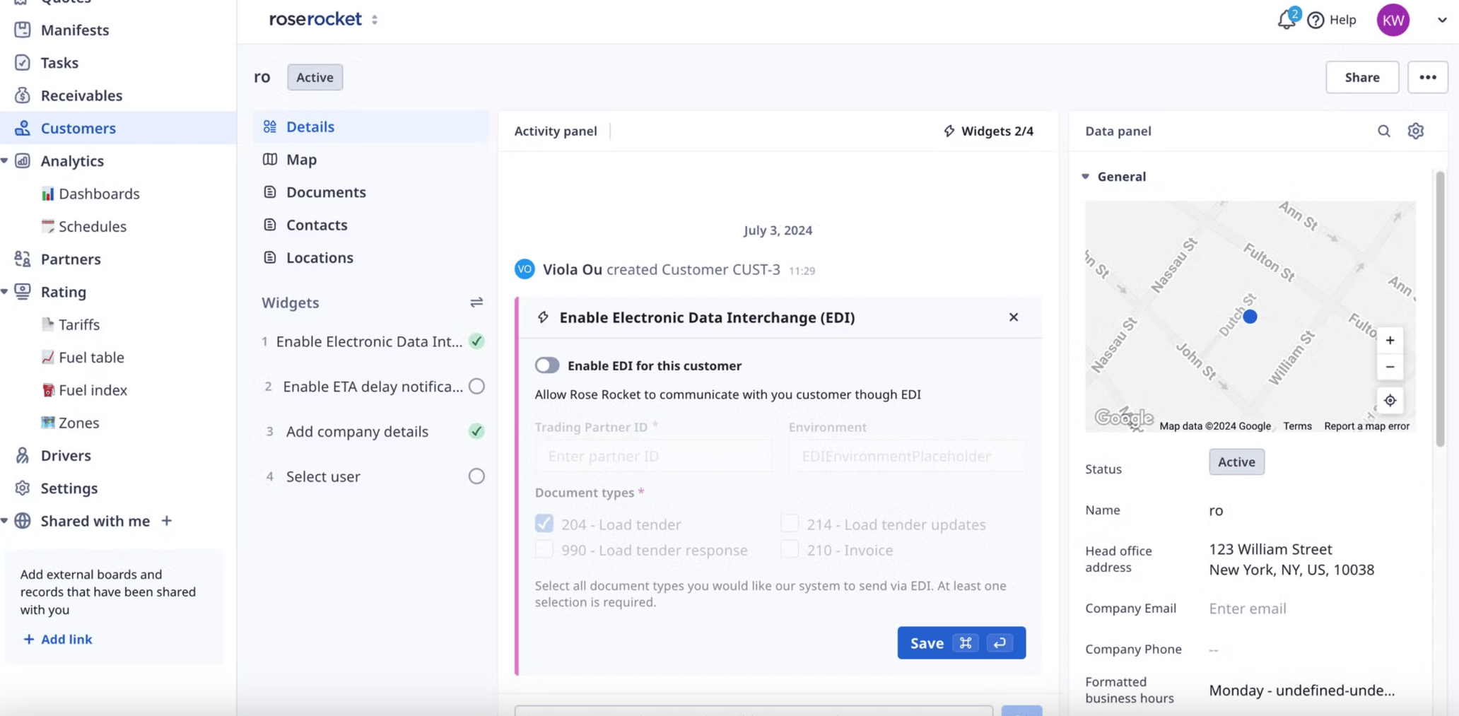Open the account menu chevron at top right

(x=1441, y=20)
